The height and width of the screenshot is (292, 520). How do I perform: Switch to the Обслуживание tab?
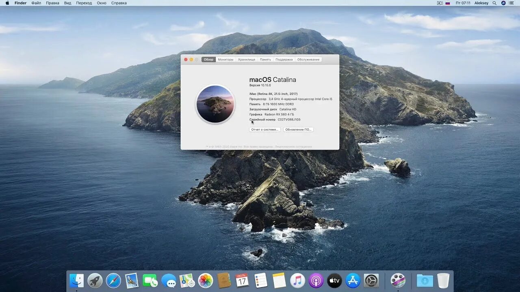(x=308, y=60)
